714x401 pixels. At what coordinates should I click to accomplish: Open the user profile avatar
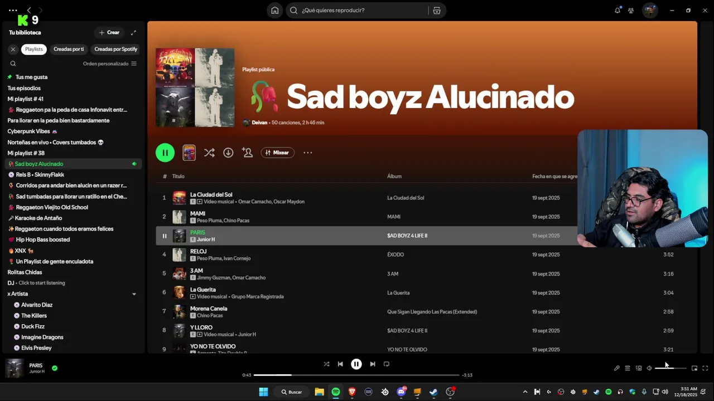click(650, 10)
